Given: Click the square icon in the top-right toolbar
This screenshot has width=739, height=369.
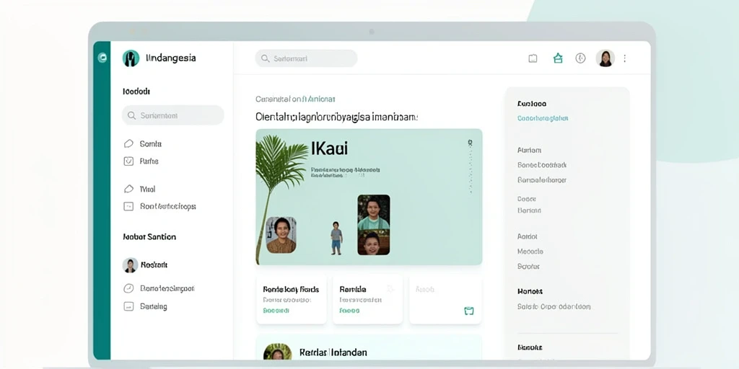Looking at the screenshot, I should pyautogui.click(x=533, y=58).
